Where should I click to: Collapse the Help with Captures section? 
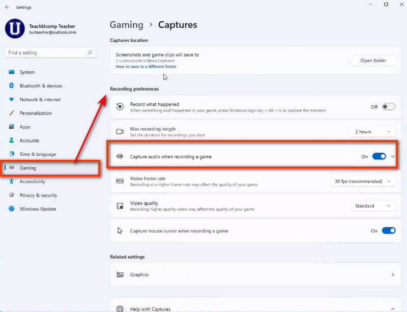point(393,308)
